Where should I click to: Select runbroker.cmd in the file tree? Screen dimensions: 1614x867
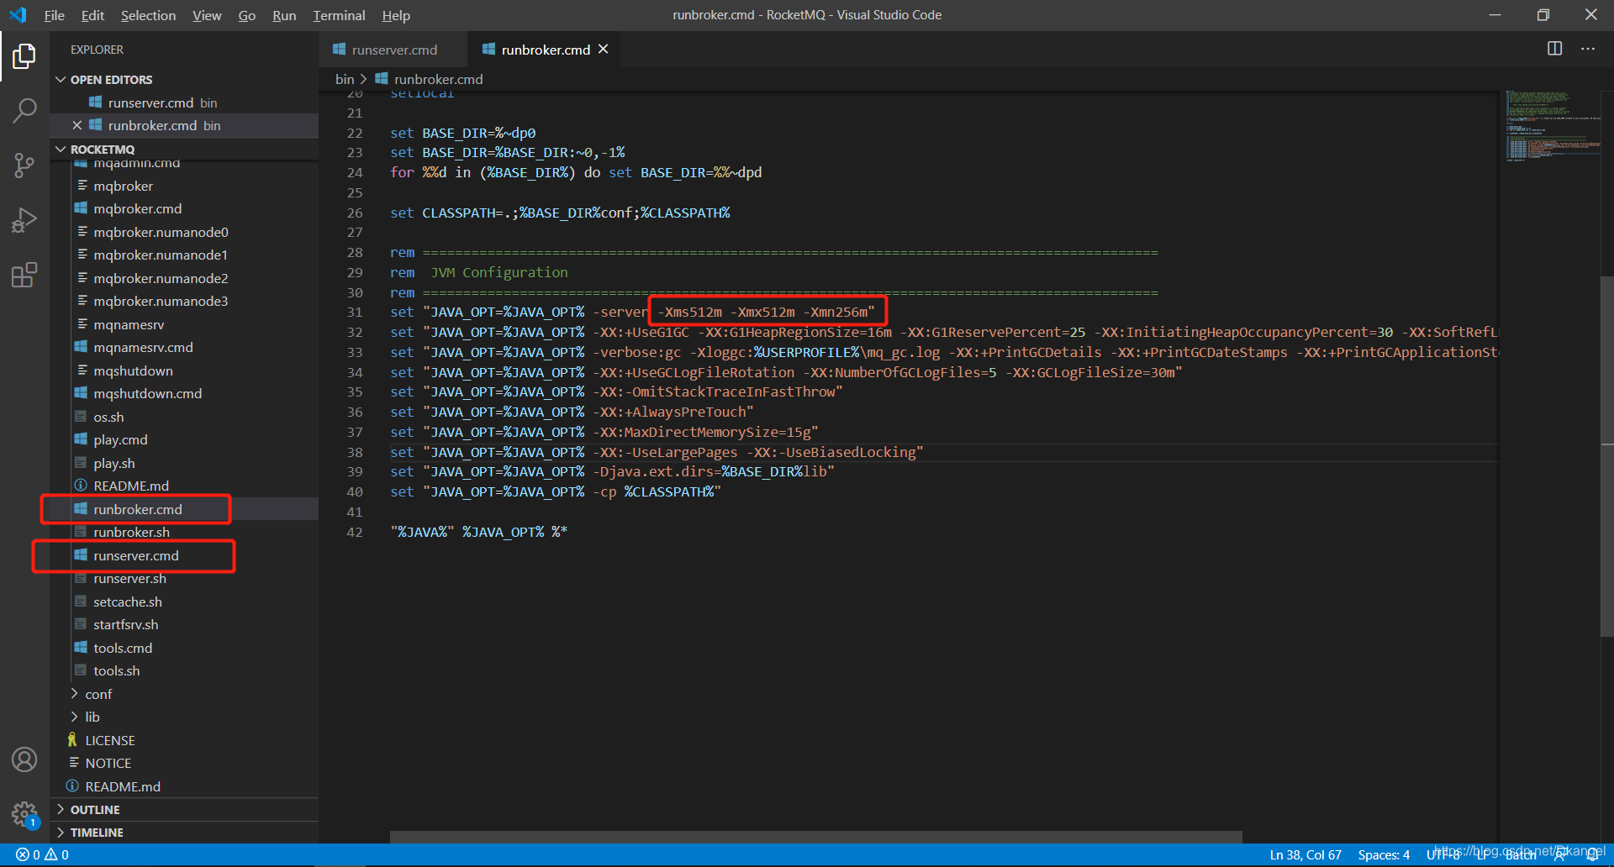coord(184,509)
